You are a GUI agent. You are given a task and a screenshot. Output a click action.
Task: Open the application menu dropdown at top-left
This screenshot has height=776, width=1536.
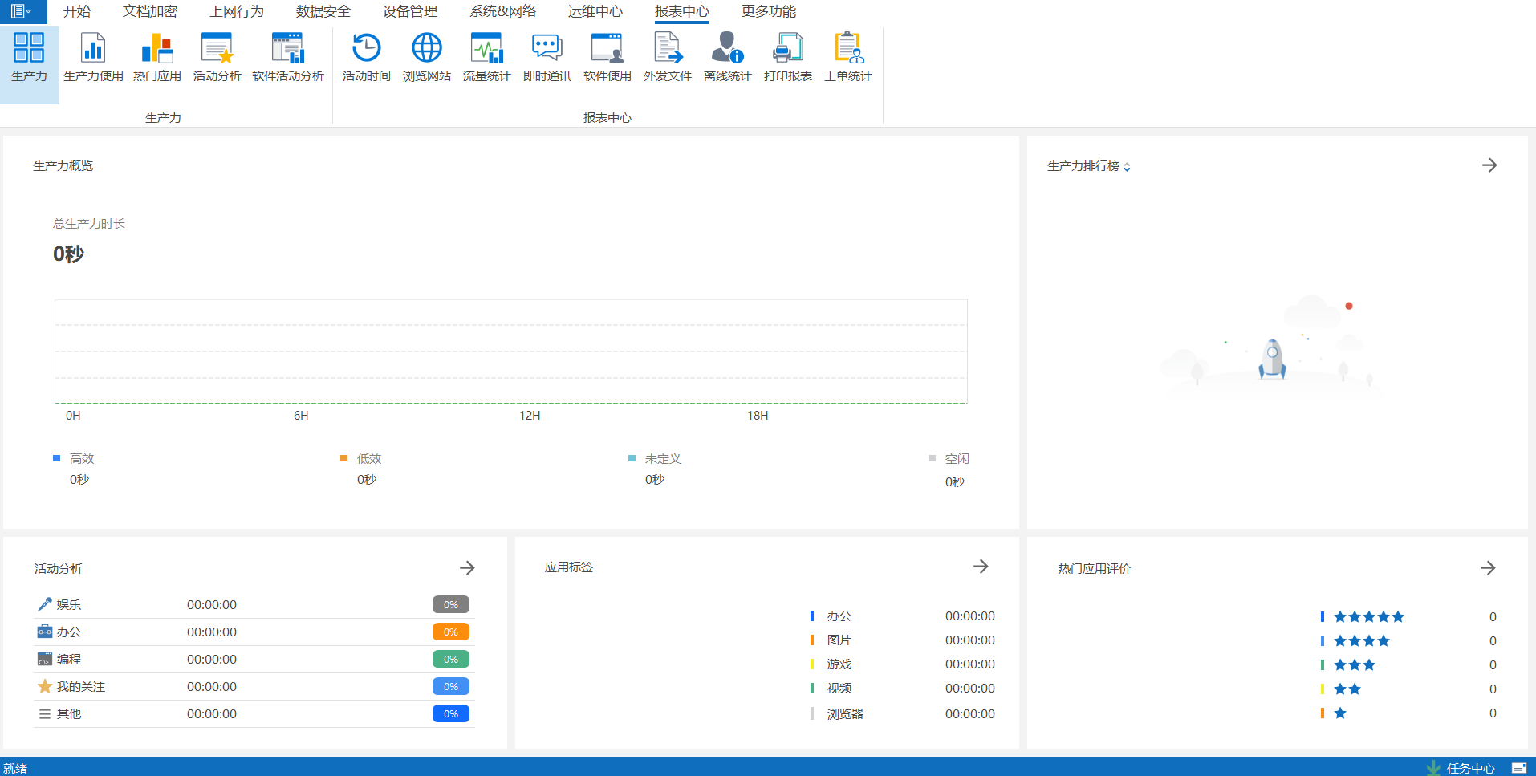(22, 11)
